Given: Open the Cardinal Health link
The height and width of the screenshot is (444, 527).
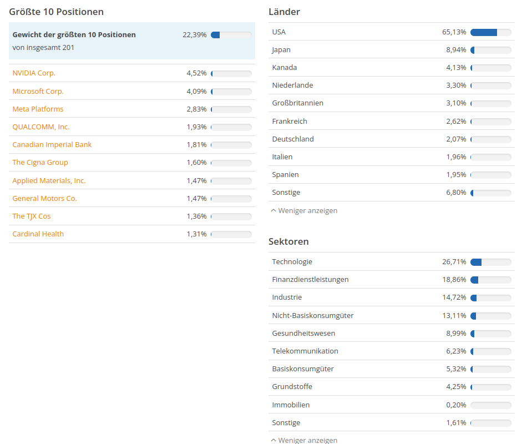Looking at the screenshot, I should [38, 234].
